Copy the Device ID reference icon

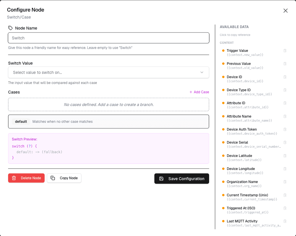(285, 77)
